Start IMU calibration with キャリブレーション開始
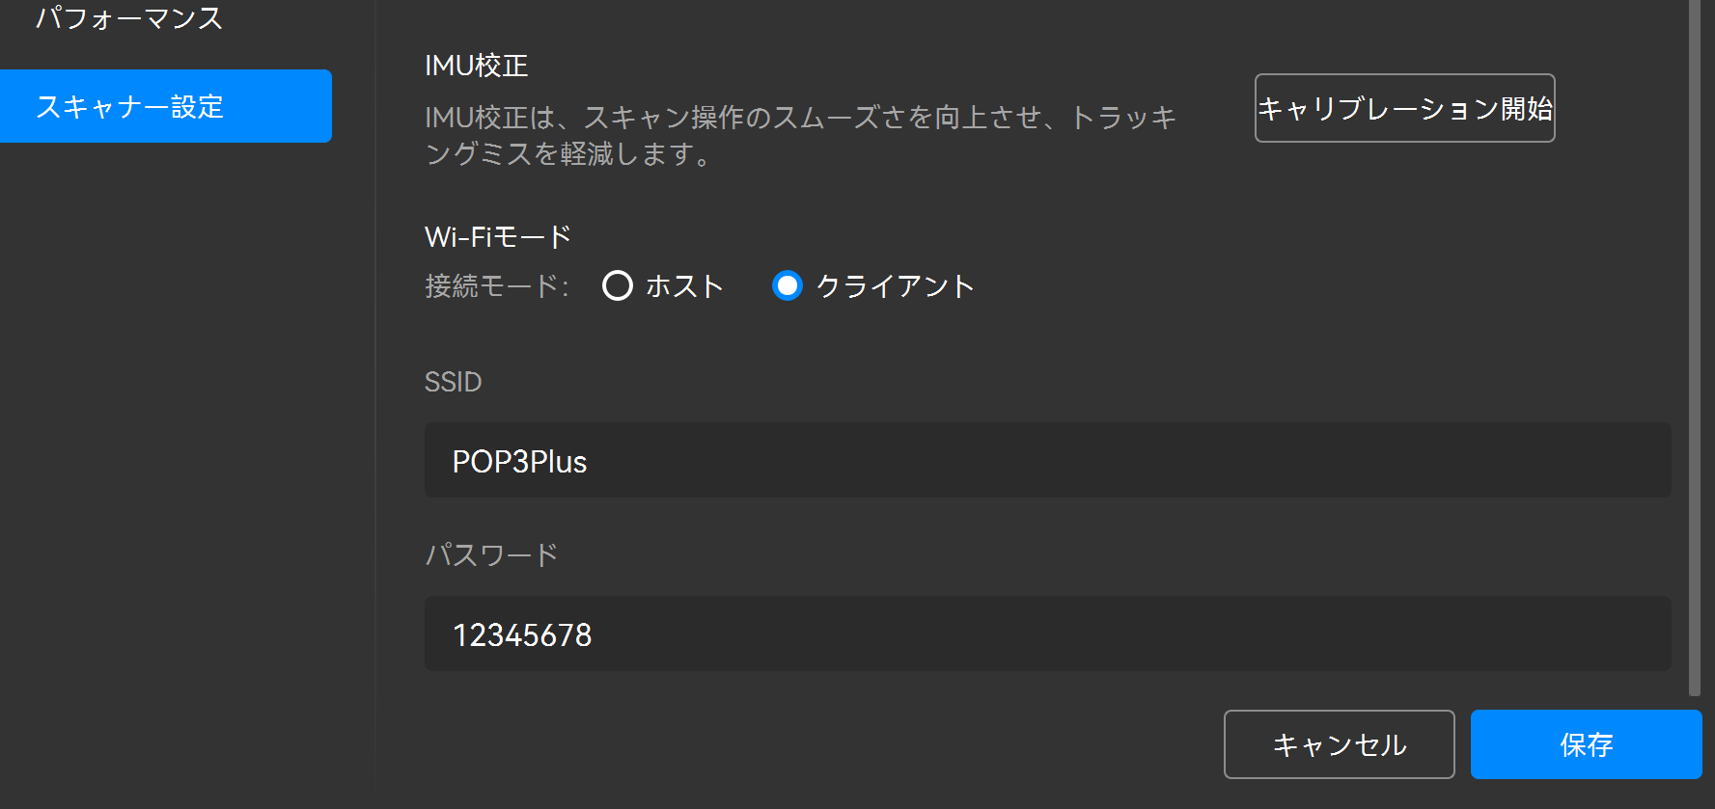Screen dimensions: 1715x809 point(1404,108)
